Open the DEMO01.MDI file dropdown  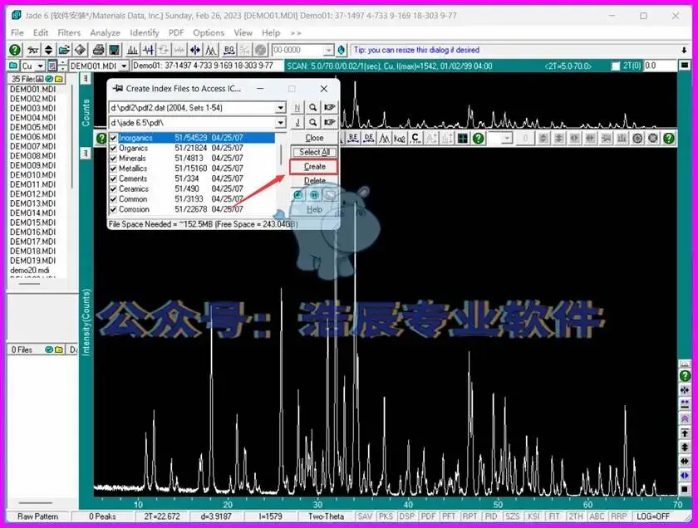(124, 66)
